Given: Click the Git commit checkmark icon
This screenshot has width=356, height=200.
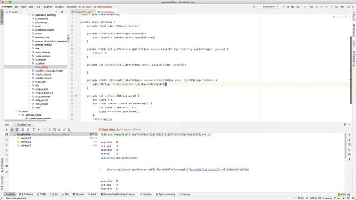Looking at the screenshot, I should click(322, 7).
